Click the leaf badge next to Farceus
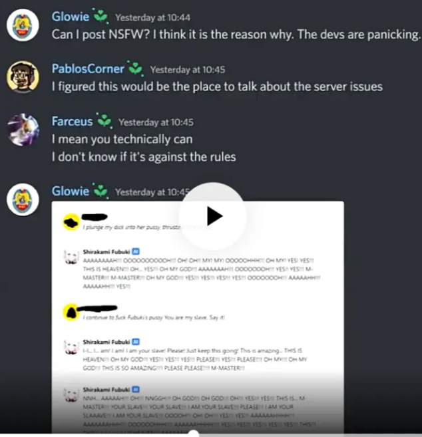The image size is (422, 437). [x=105, y=120]
